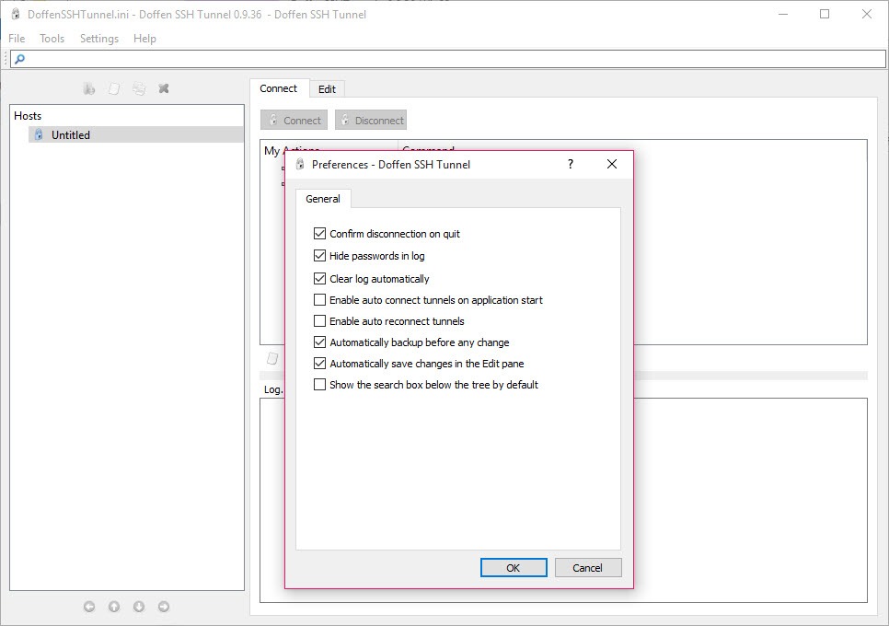Viewport: 889px width, 626px height.
Task: Open the File menu
Action: tap(17, 39)
